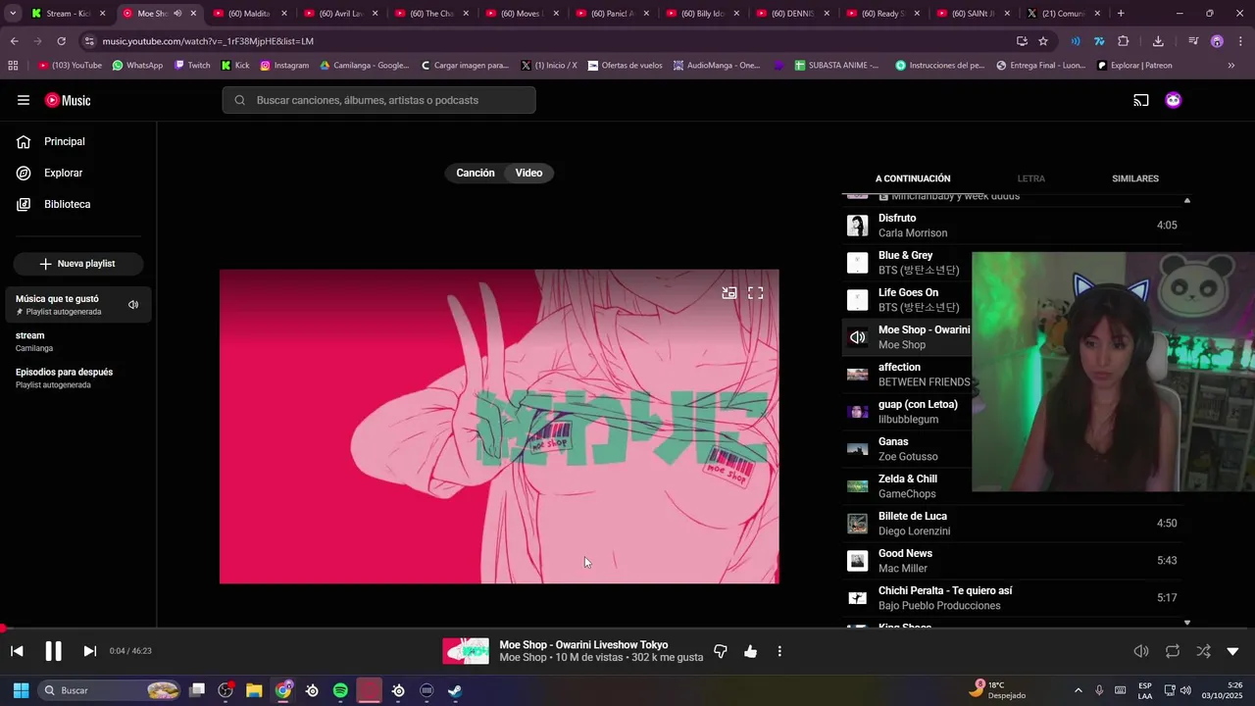Dislike the current song
Viewport: 1255px width, 706px height.
(x=721, y=651)
